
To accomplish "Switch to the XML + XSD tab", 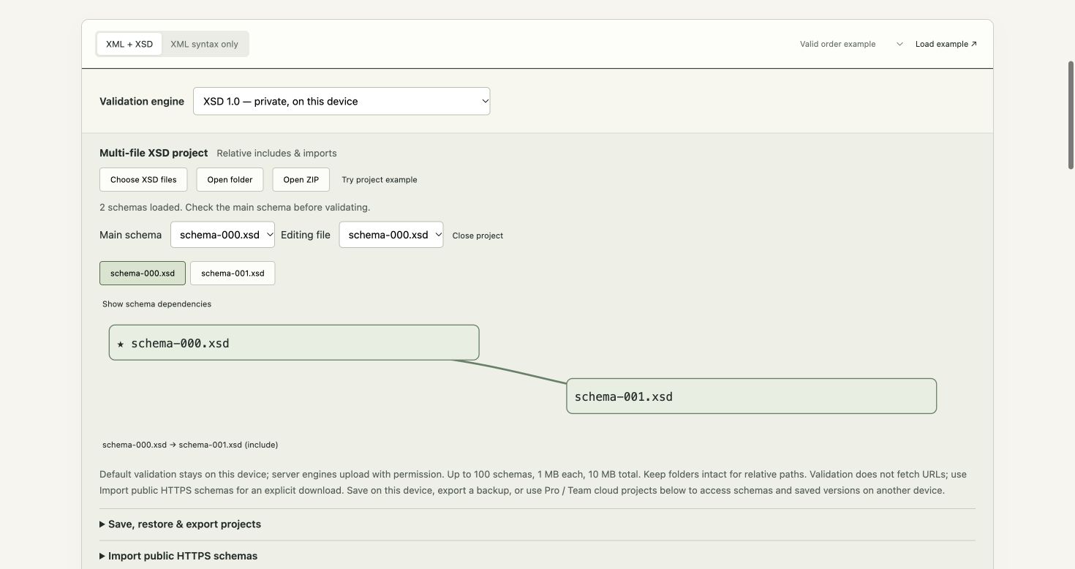I will pos(129,44).
